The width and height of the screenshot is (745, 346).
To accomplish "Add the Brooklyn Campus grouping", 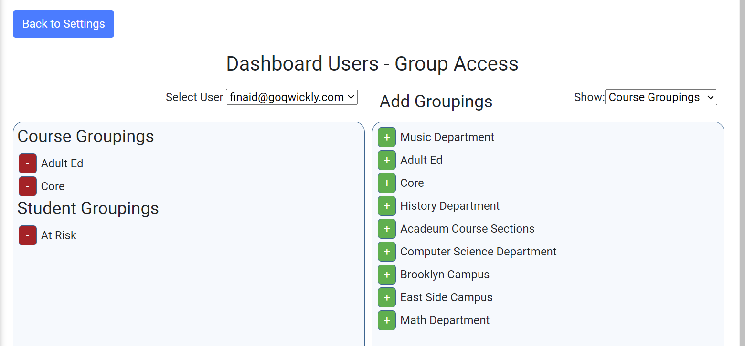I will pos(386,275).
